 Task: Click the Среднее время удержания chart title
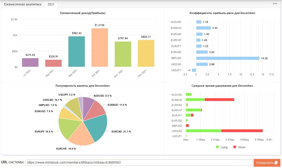(x=223, y=86)
